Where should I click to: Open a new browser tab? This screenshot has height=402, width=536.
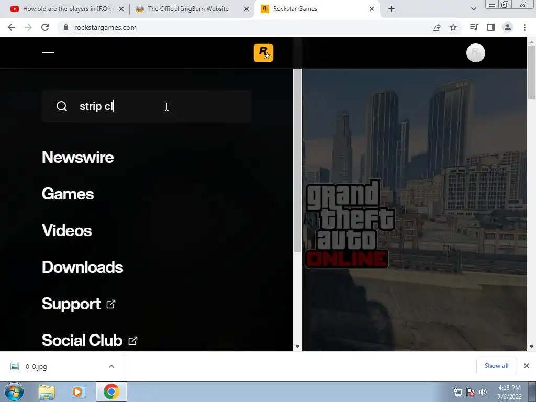(x=392, y=9)
